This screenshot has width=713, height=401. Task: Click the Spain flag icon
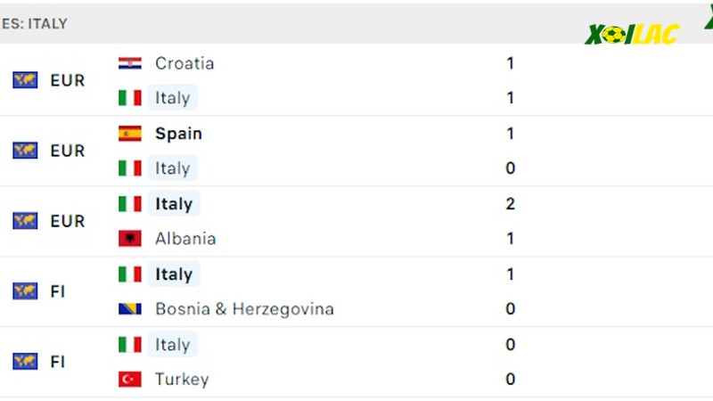click(129, 133)
